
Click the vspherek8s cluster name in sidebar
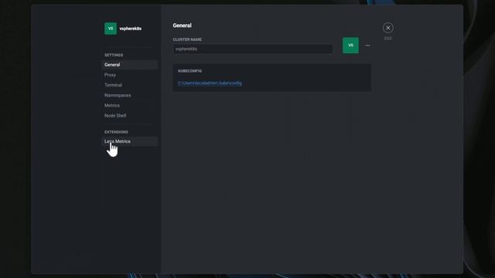coord(131,29)
